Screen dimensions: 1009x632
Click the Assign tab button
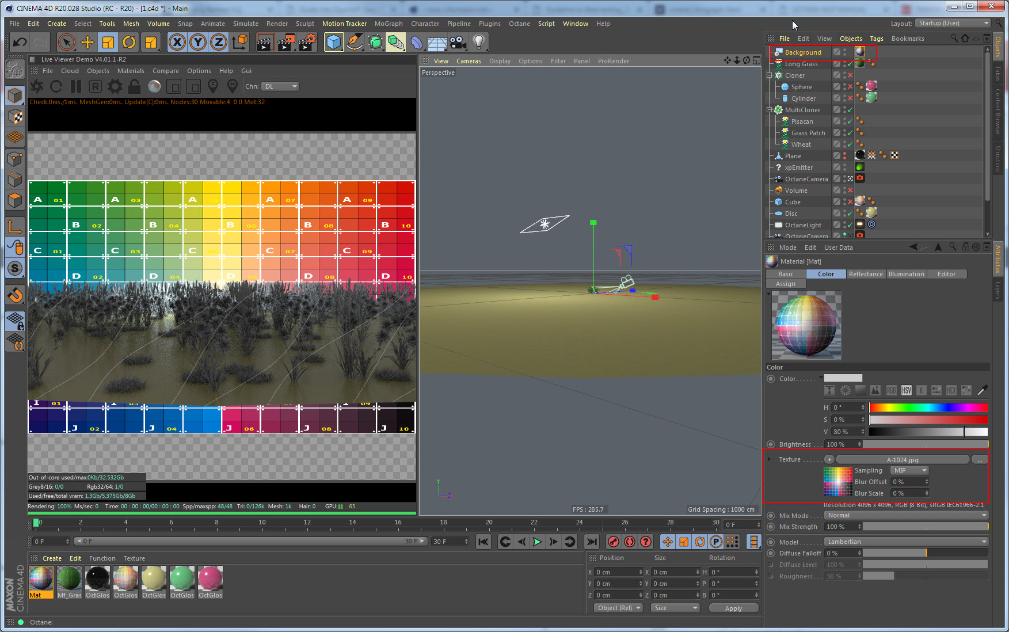tap(785, 284)
